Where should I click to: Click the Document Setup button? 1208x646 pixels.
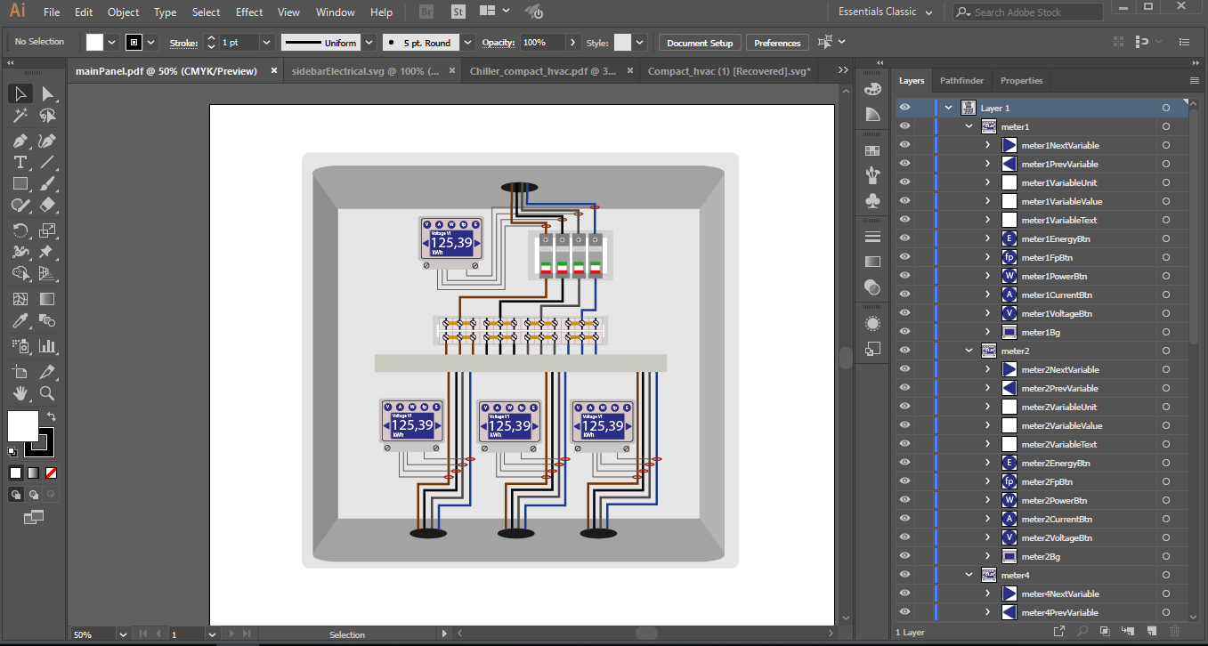(700, 43)
